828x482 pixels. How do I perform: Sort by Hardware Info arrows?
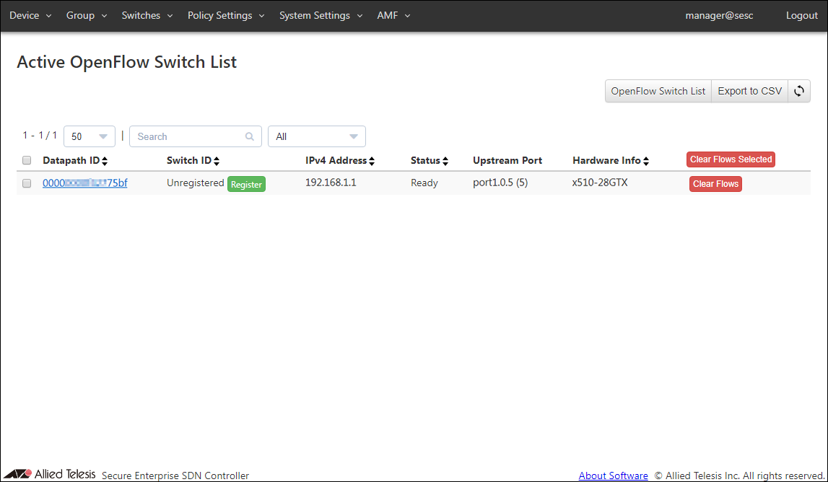point(646,161)
